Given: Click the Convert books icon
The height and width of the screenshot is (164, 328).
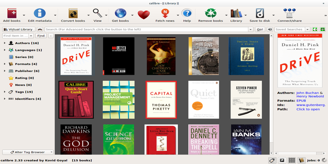Looking at the screenshot, I should [x=73, y=14].
